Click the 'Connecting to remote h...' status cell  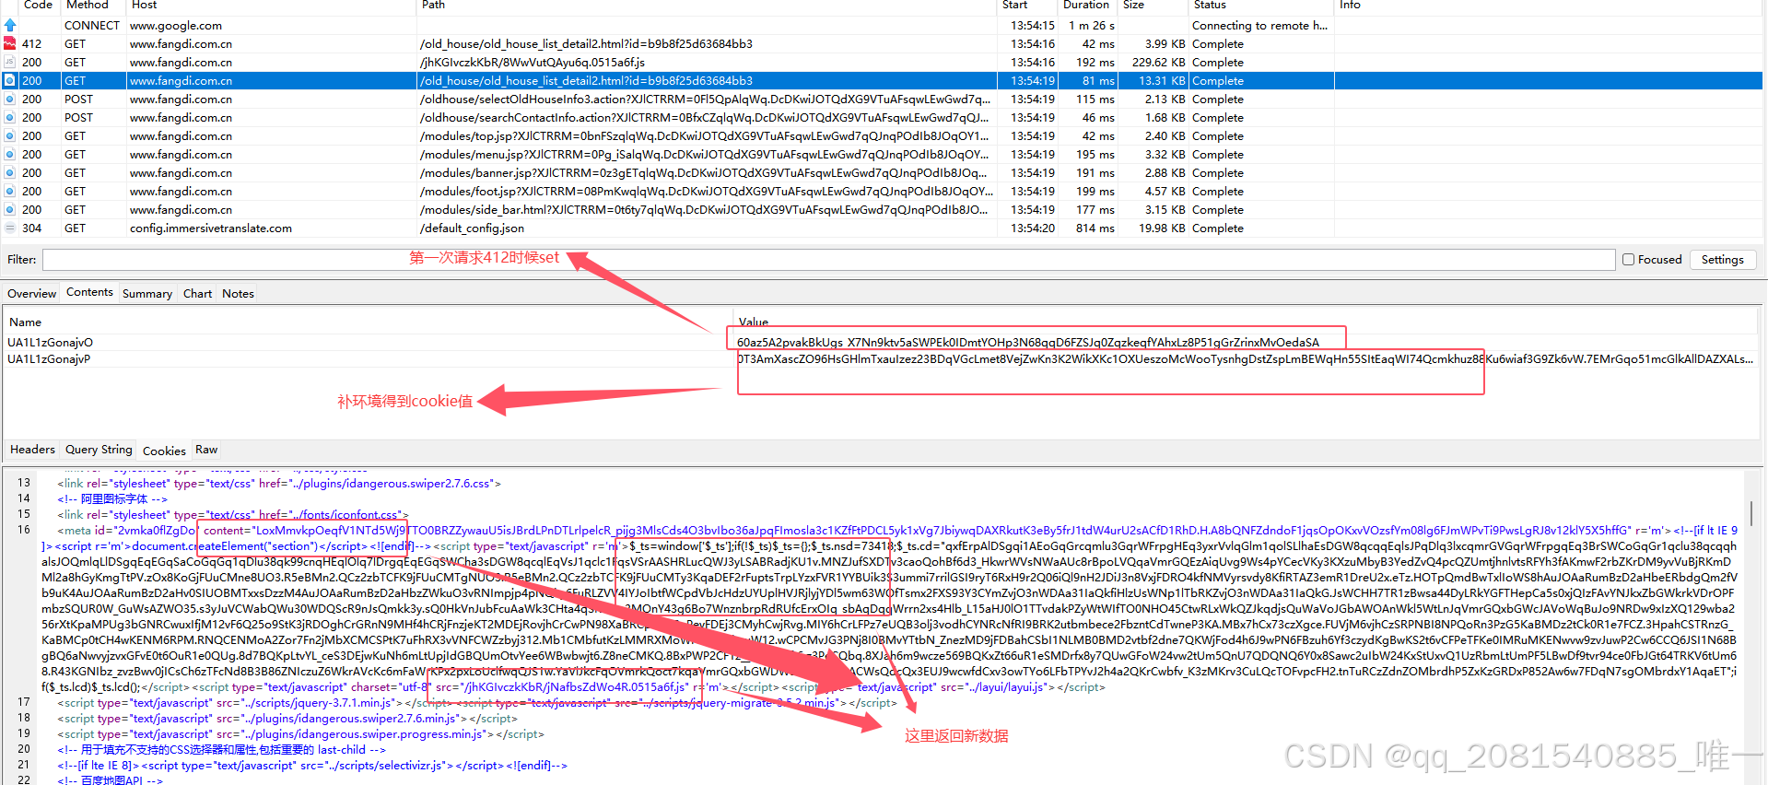[x=1259, y=26]
